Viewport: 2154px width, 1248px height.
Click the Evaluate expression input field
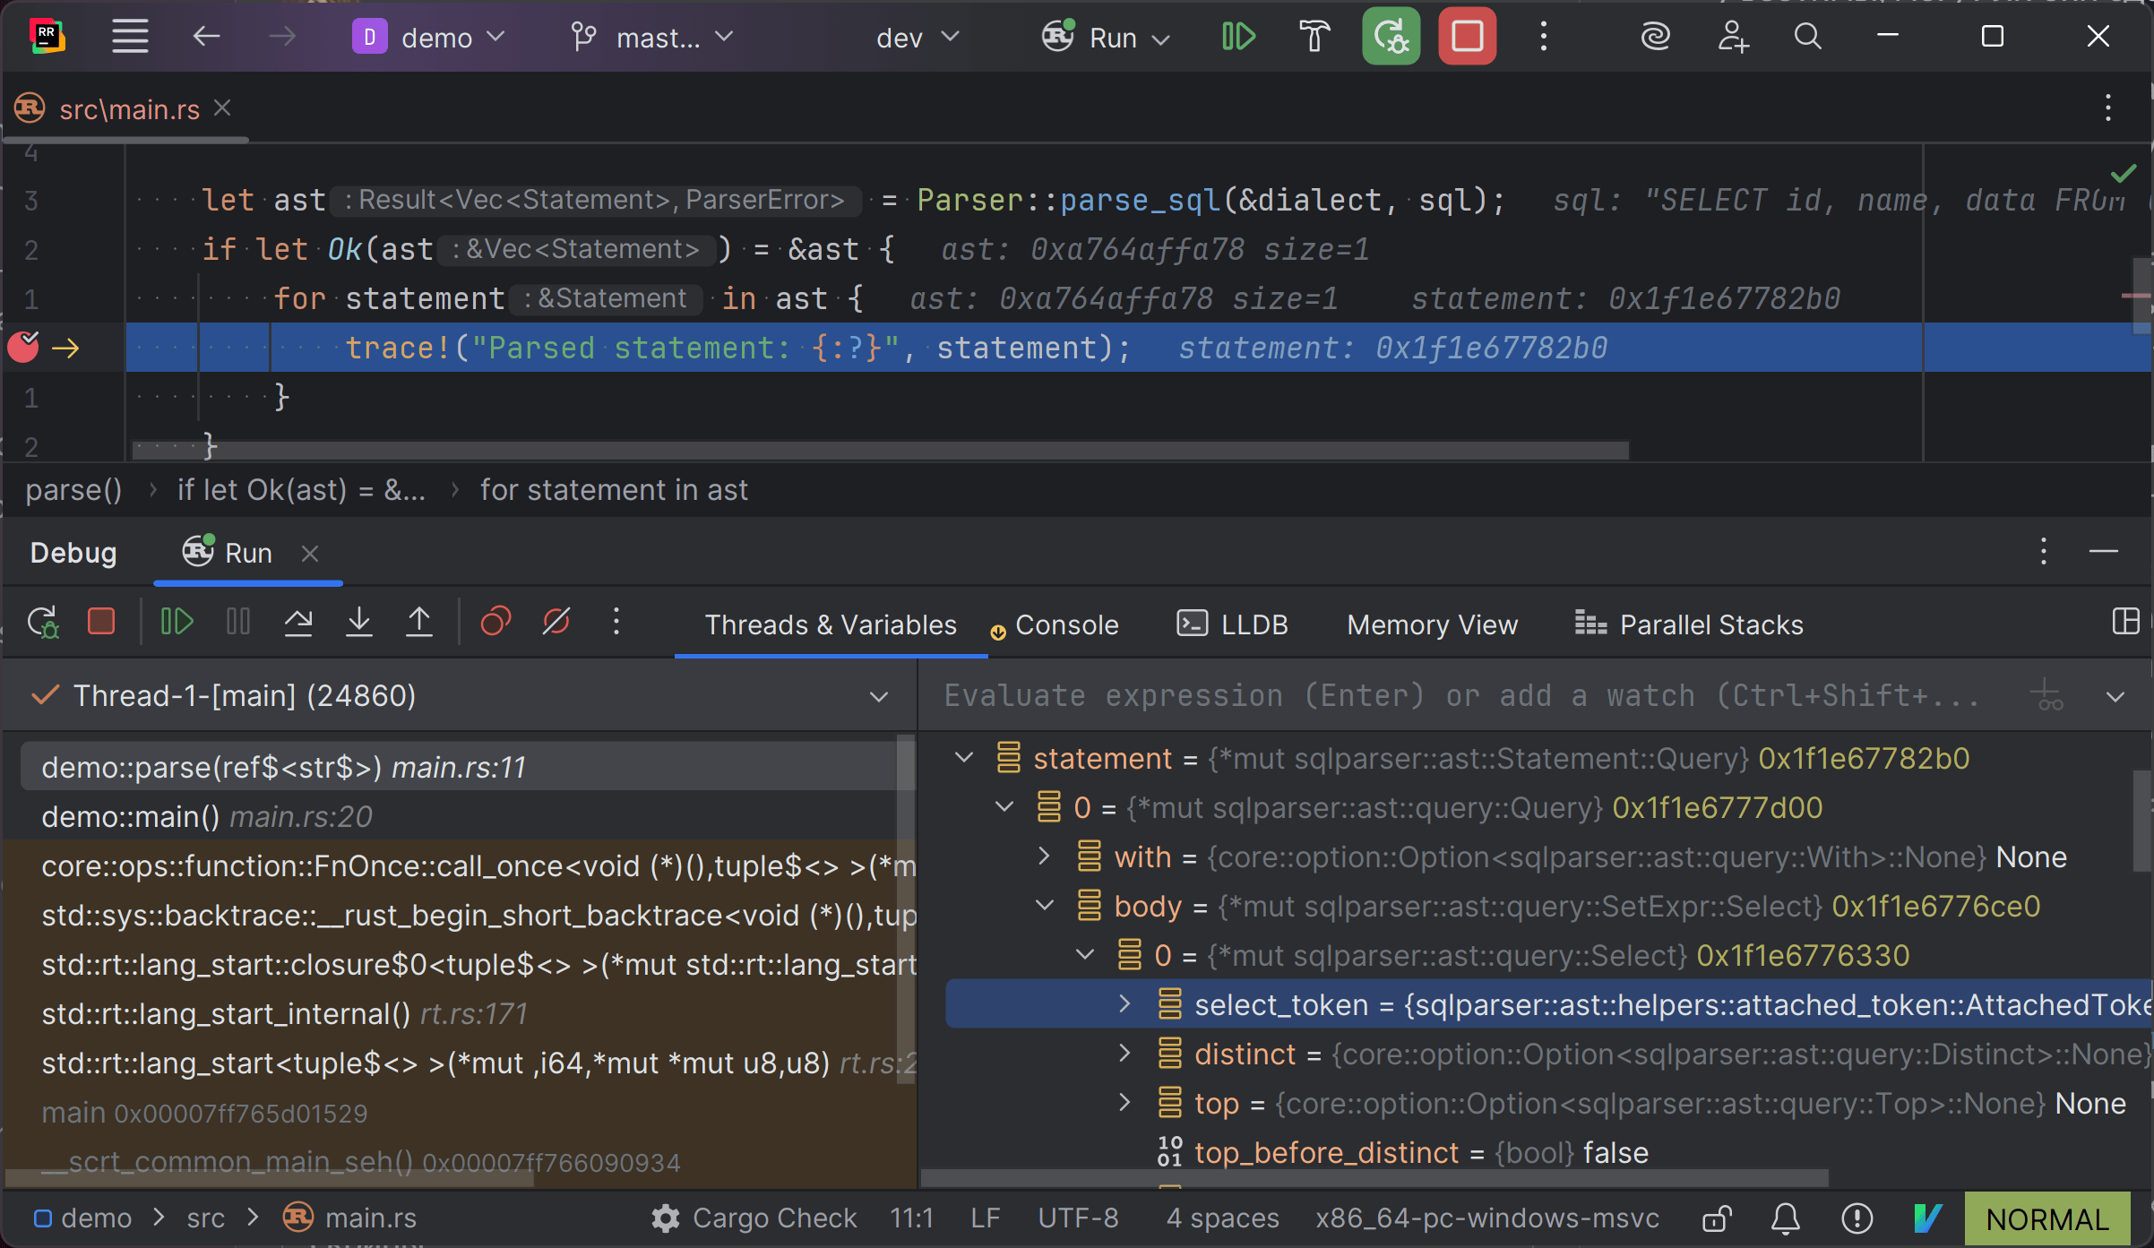(1460, 696)
